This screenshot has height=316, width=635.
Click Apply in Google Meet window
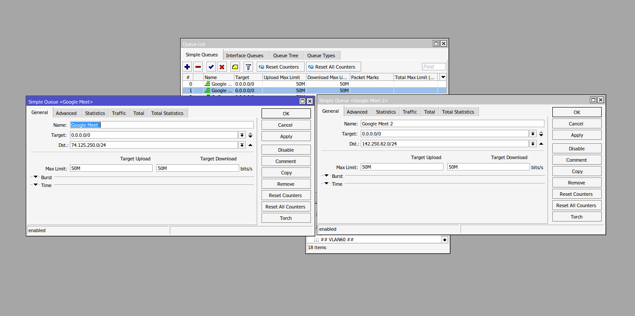point(286,136)
